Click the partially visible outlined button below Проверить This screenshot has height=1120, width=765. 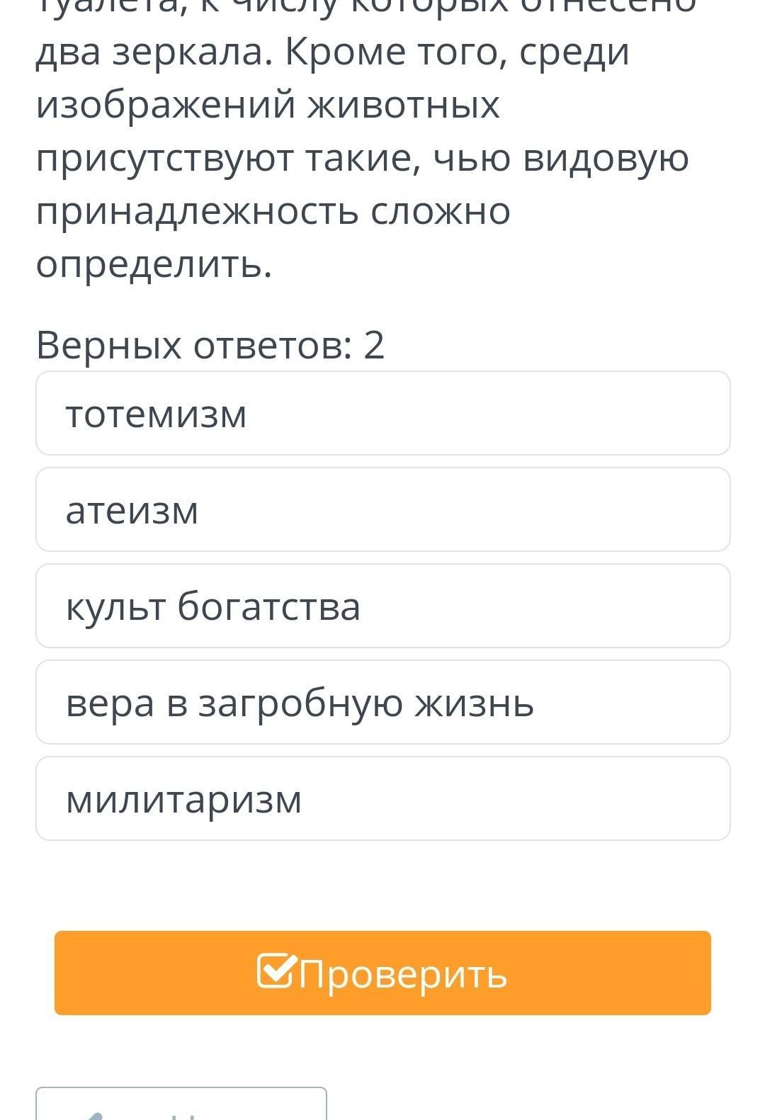(181, 1105)
